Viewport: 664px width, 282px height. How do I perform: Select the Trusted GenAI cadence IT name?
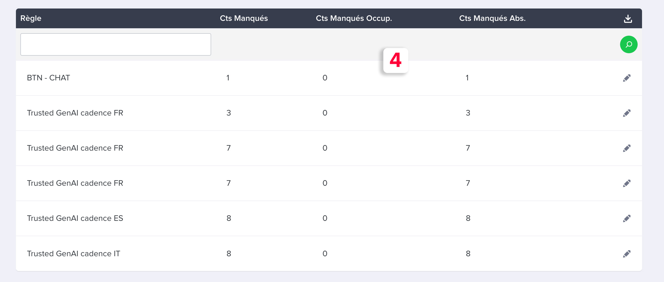(73, 253)
